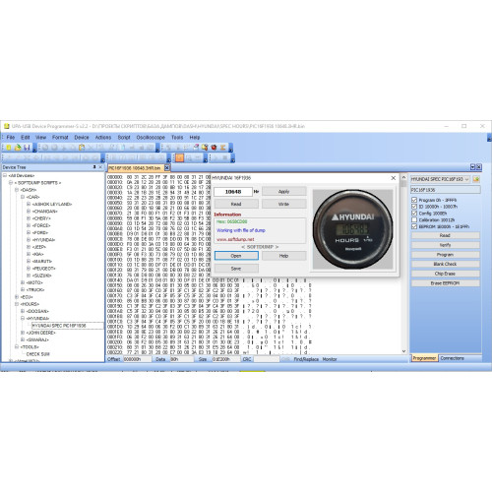Screen dimensions: 492x492
Task: Expand the HYUNDAI node under CAR
Action: pyautogui.click(x=29, y=240)
